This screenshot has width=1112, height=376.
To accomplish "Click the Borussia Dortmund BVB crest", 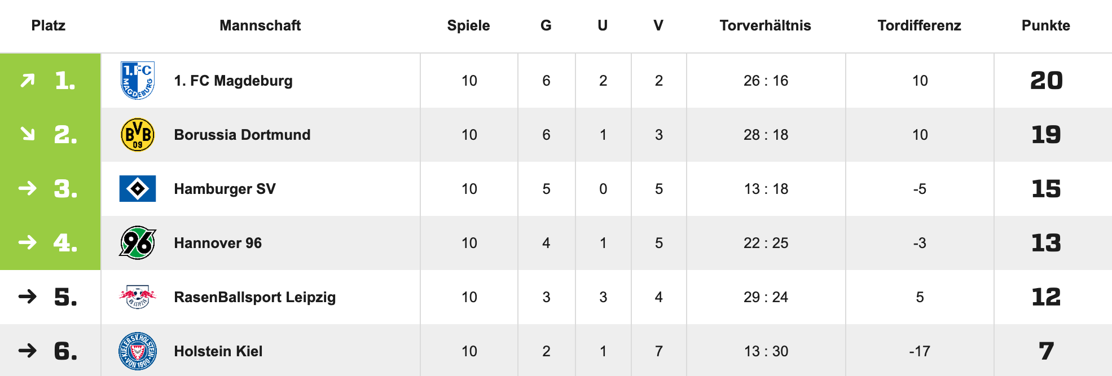I will pyautogui.click(x=138, y=135).
